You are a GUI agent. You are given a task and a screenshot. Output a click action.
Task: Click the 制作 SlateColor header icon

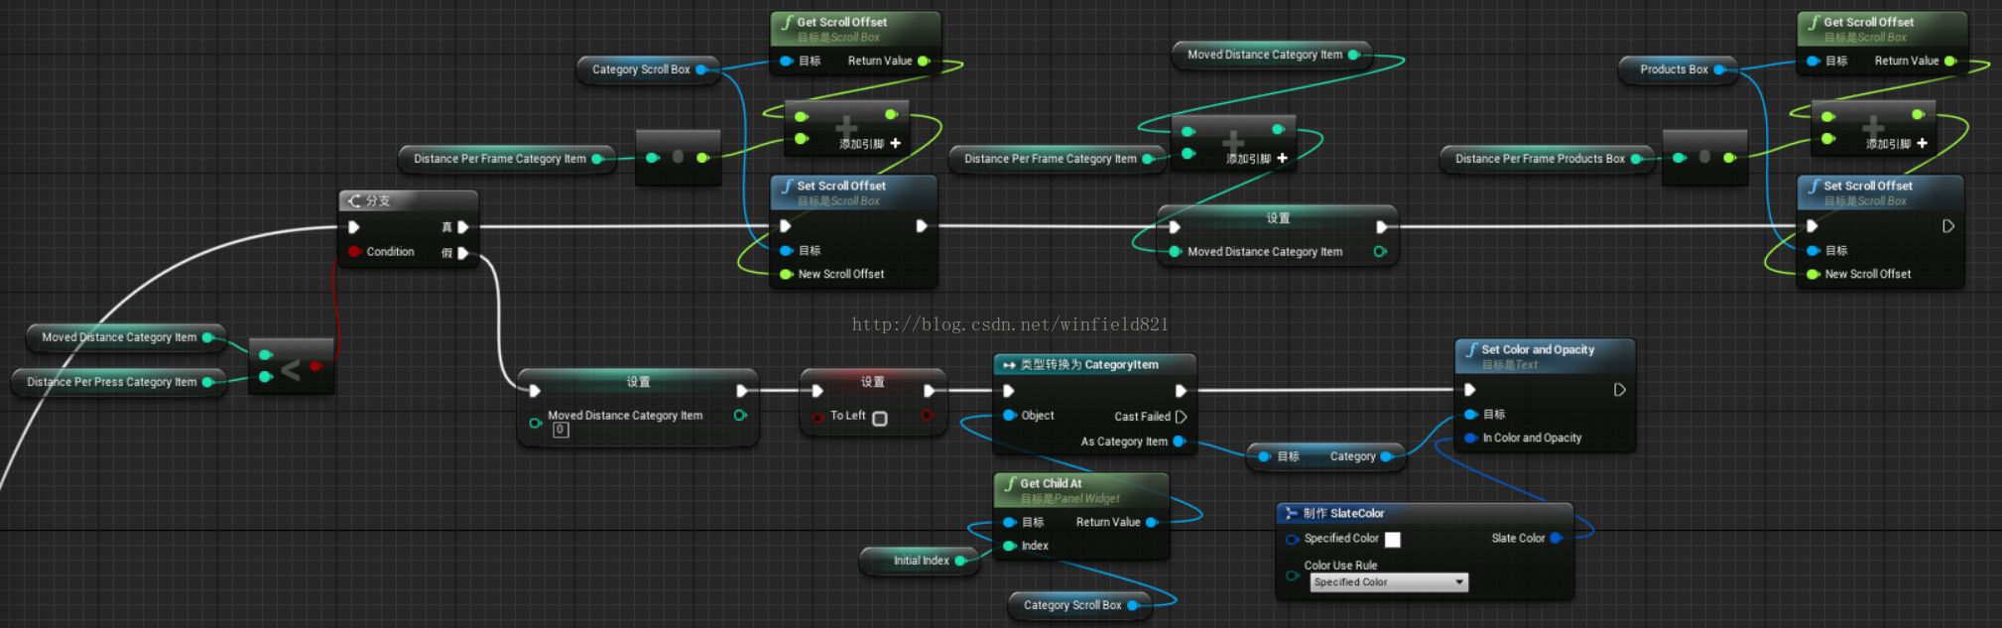click(1291, 513)
